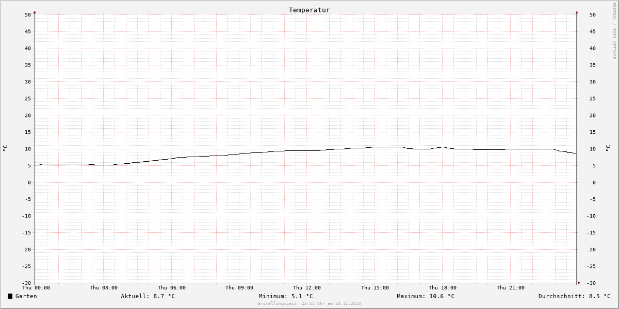Click the "Durchschnitt: 8.5 °C" value
The image size is (619, 309).
click(x=575, y=296)
